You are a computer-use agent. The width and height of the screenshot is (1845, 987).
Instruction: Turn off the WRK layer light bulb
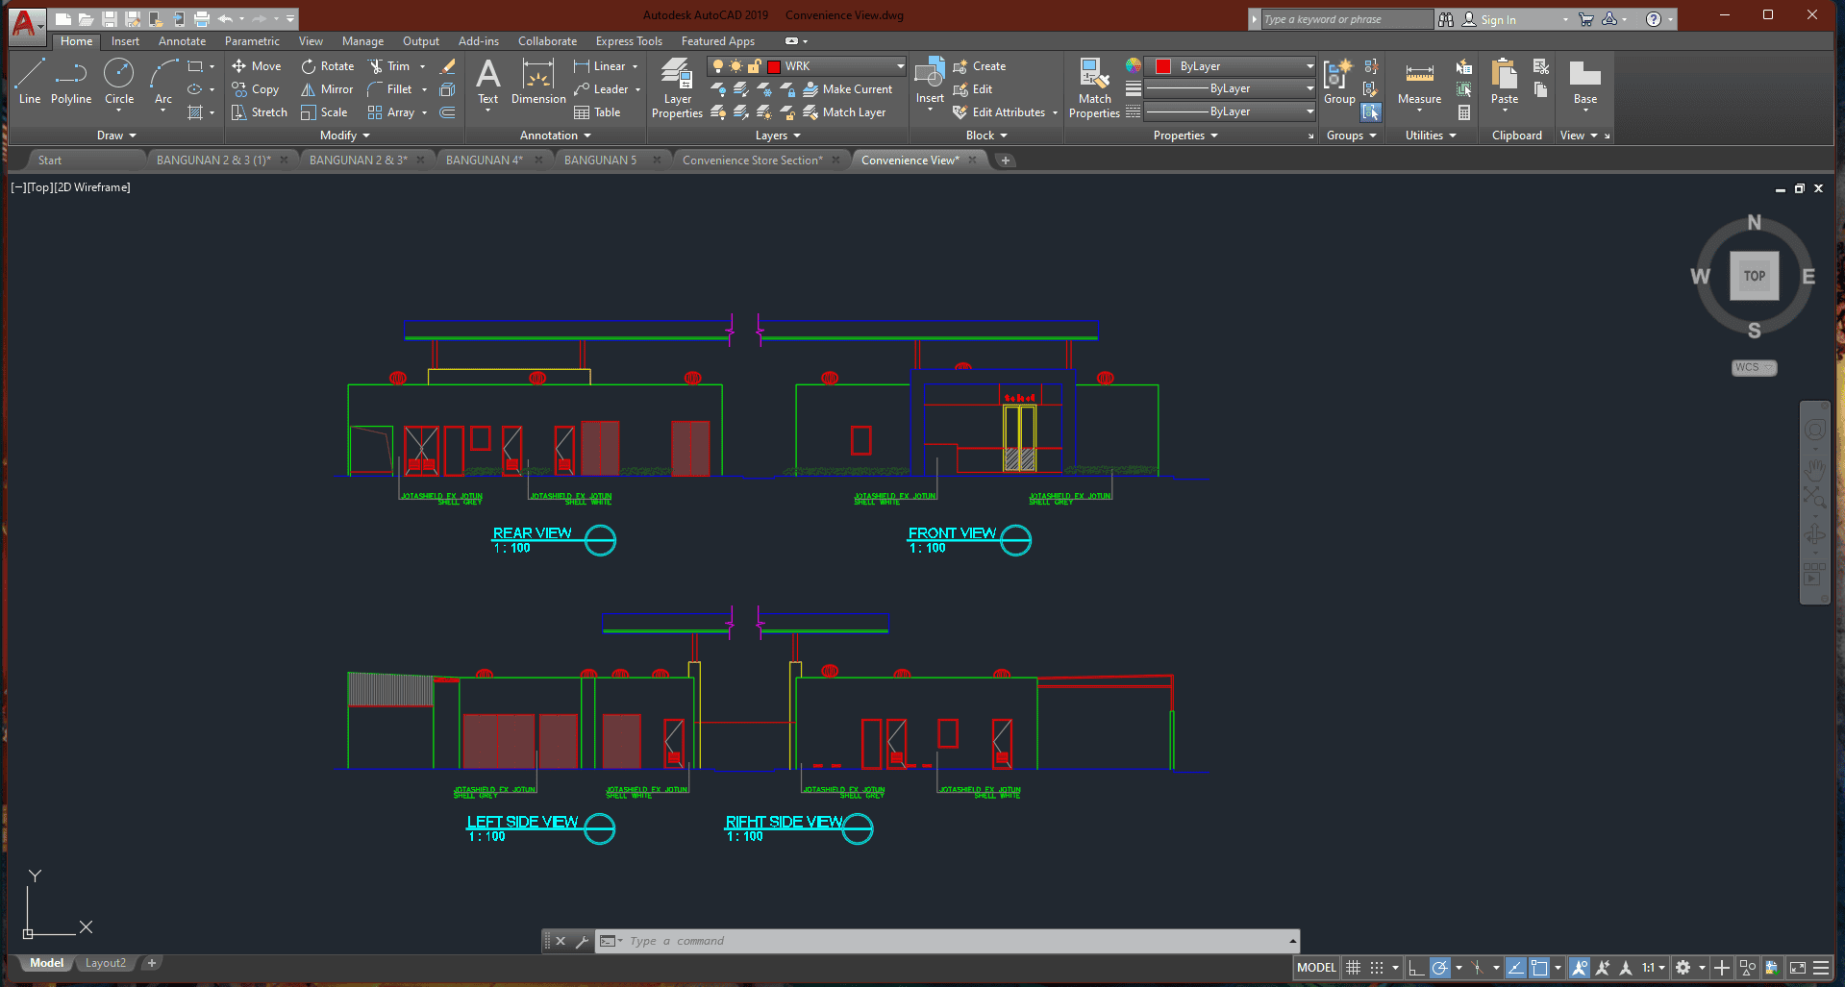[x=717, y=65]
